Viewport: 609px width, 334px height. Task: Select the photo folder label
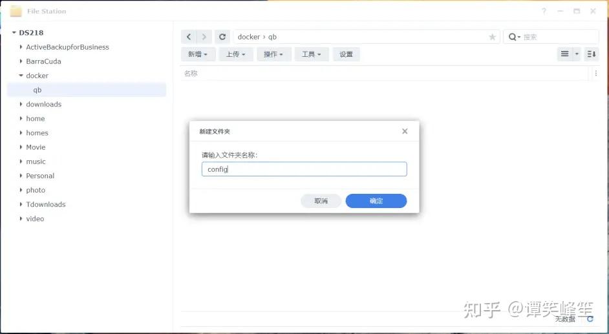36,190
